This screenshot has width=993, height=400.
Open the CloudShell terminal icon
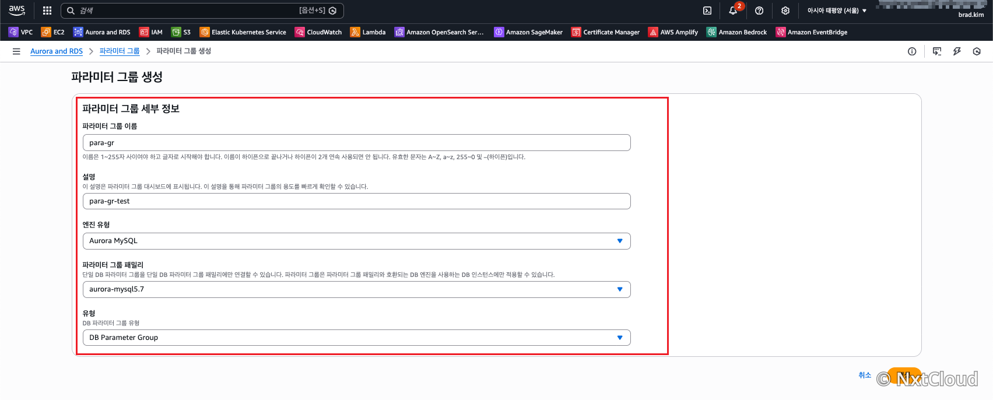tap(707, 10)
